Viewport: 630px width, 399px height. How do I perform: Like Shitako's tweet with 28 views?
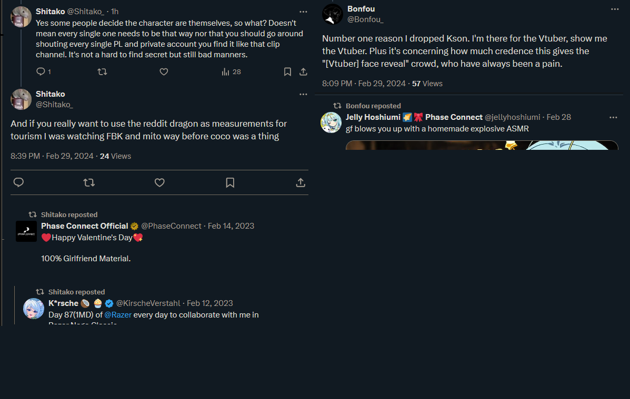[164, 71]
